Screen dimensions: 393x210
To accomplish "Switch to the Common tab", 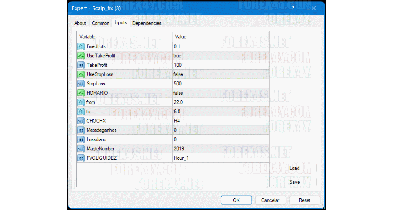I will pyautogui.click(x=100, y=23).
